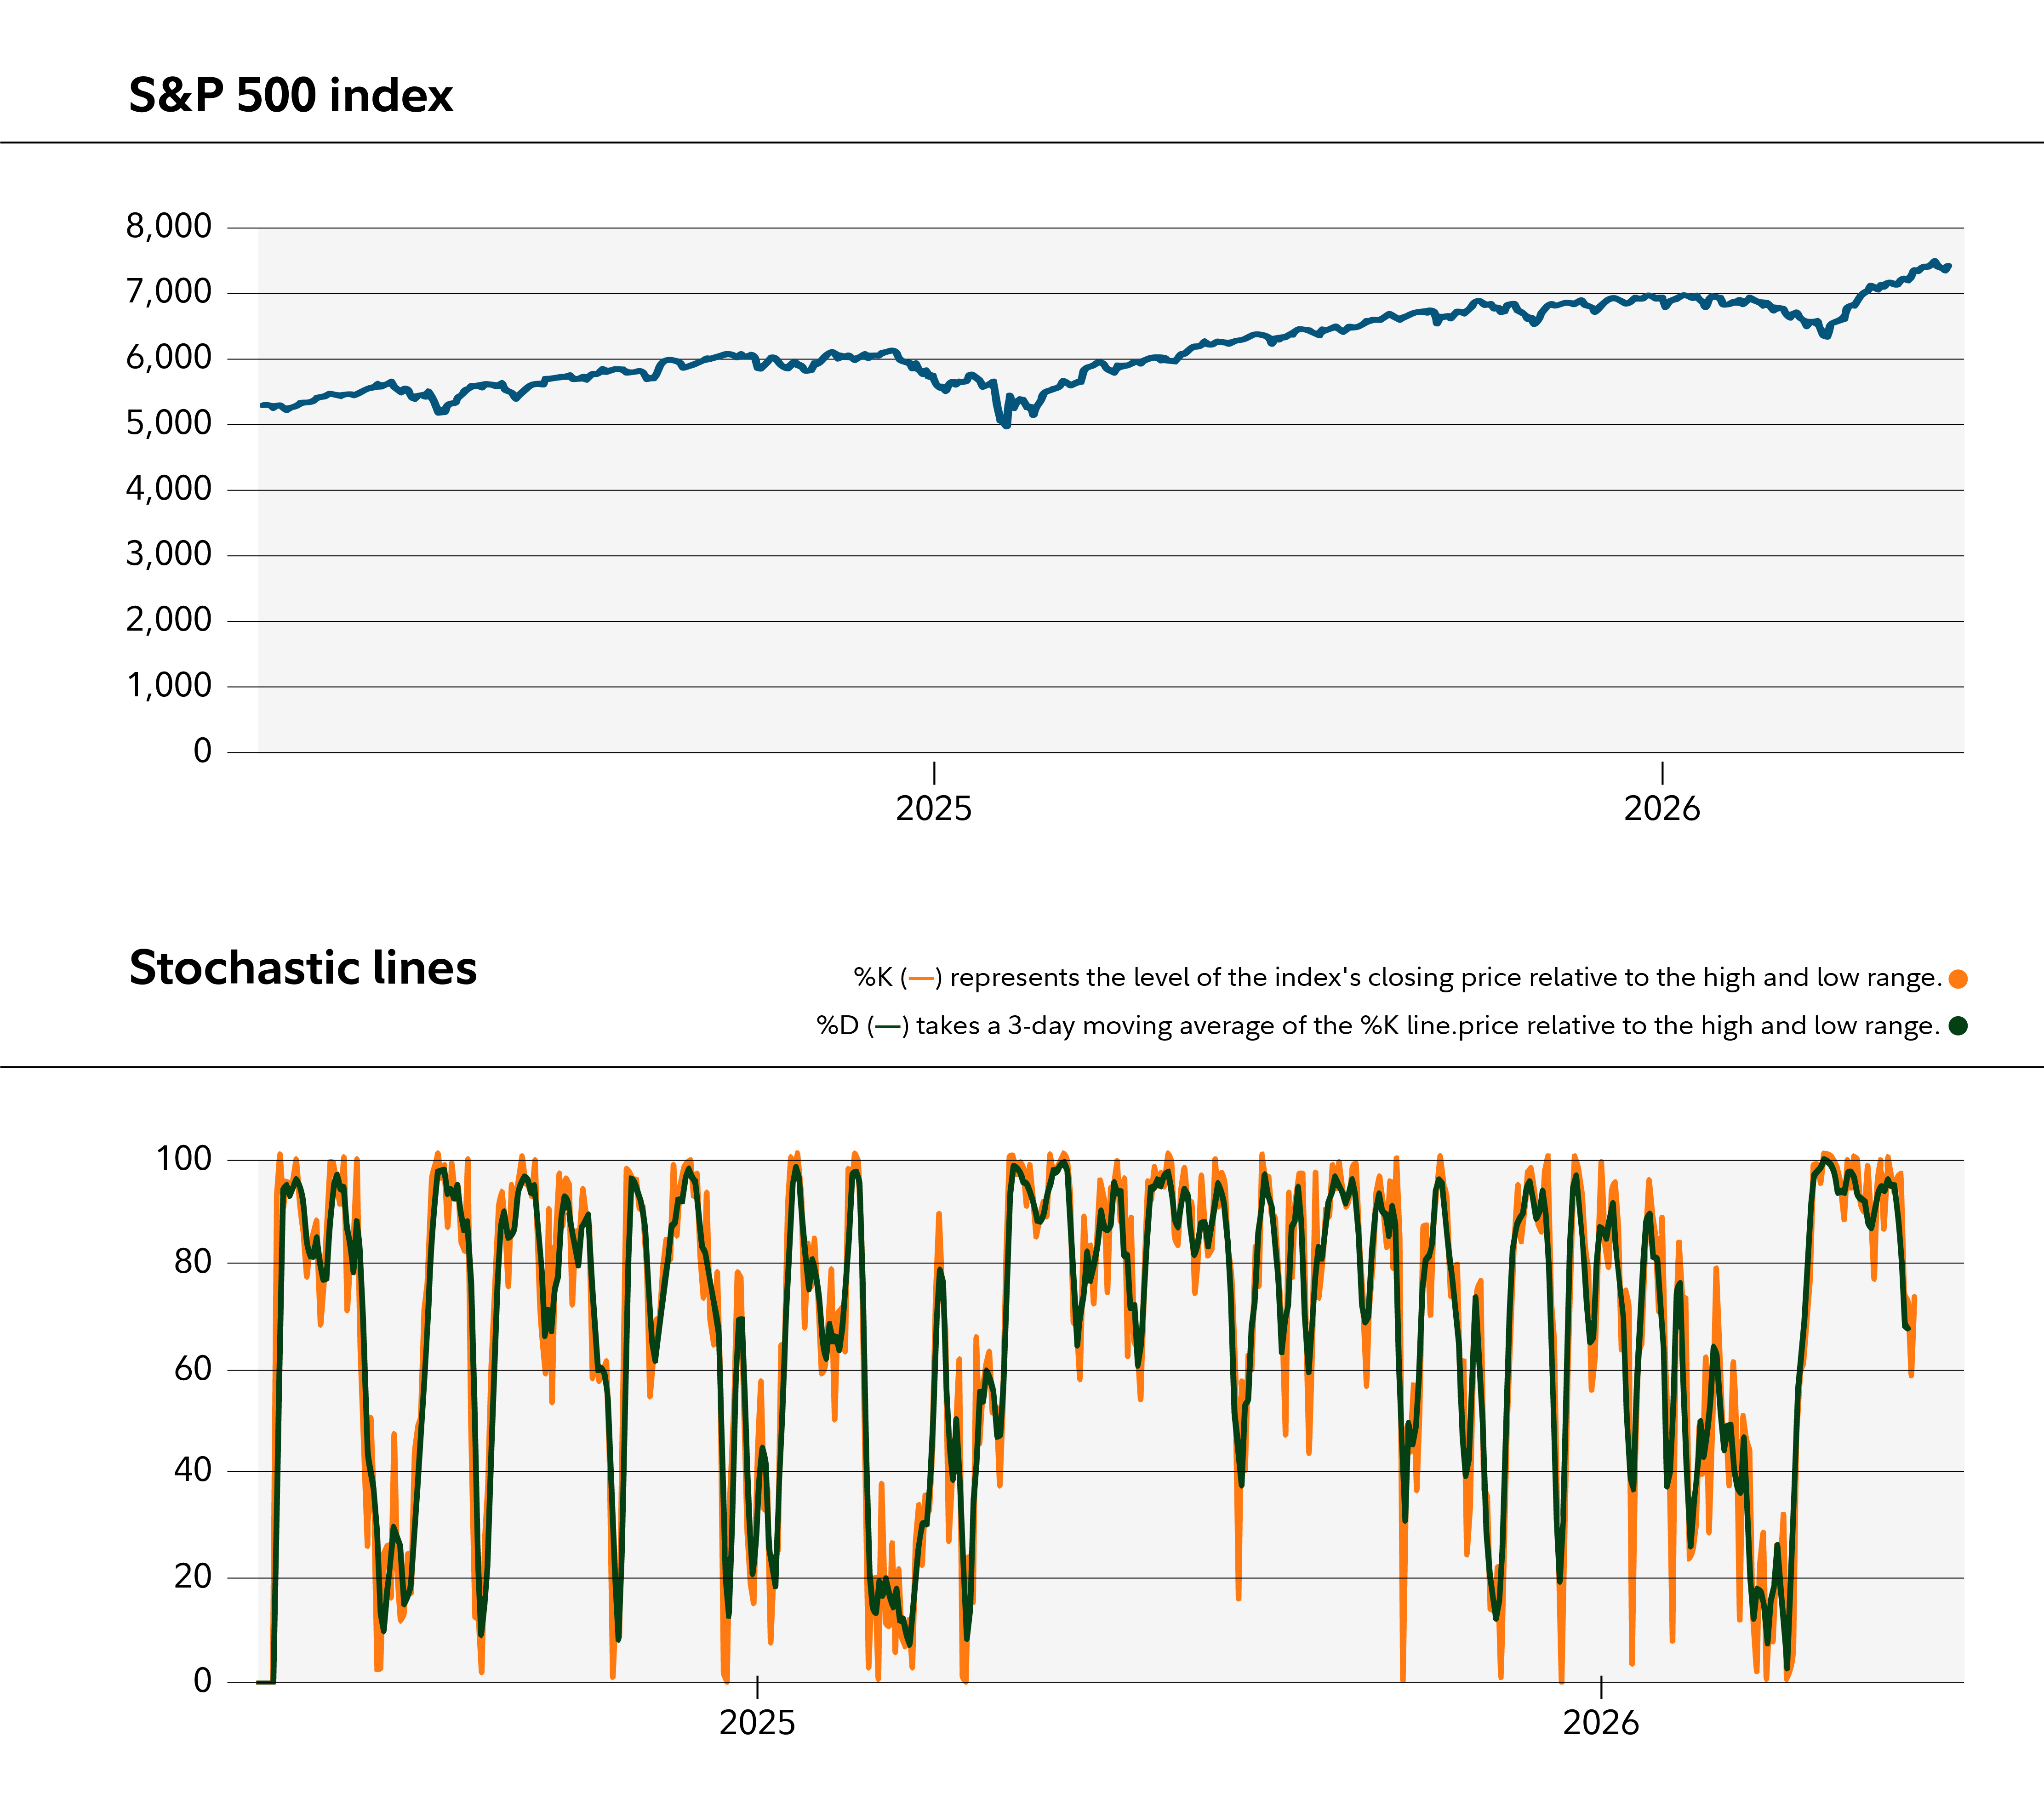Click the %K legend description text

[1398, 978]
